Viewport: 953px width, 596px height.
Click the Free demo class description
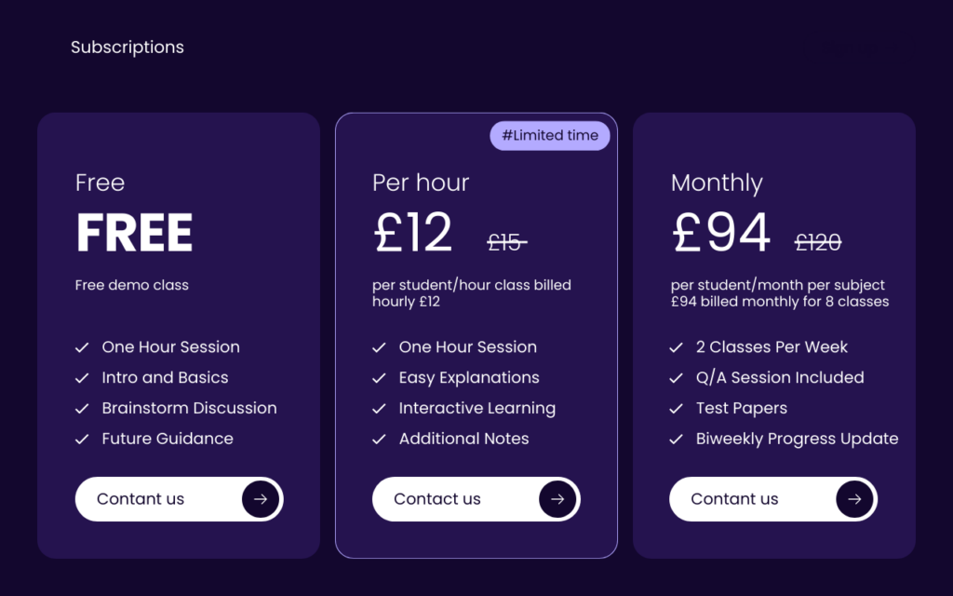coord(132,285)
